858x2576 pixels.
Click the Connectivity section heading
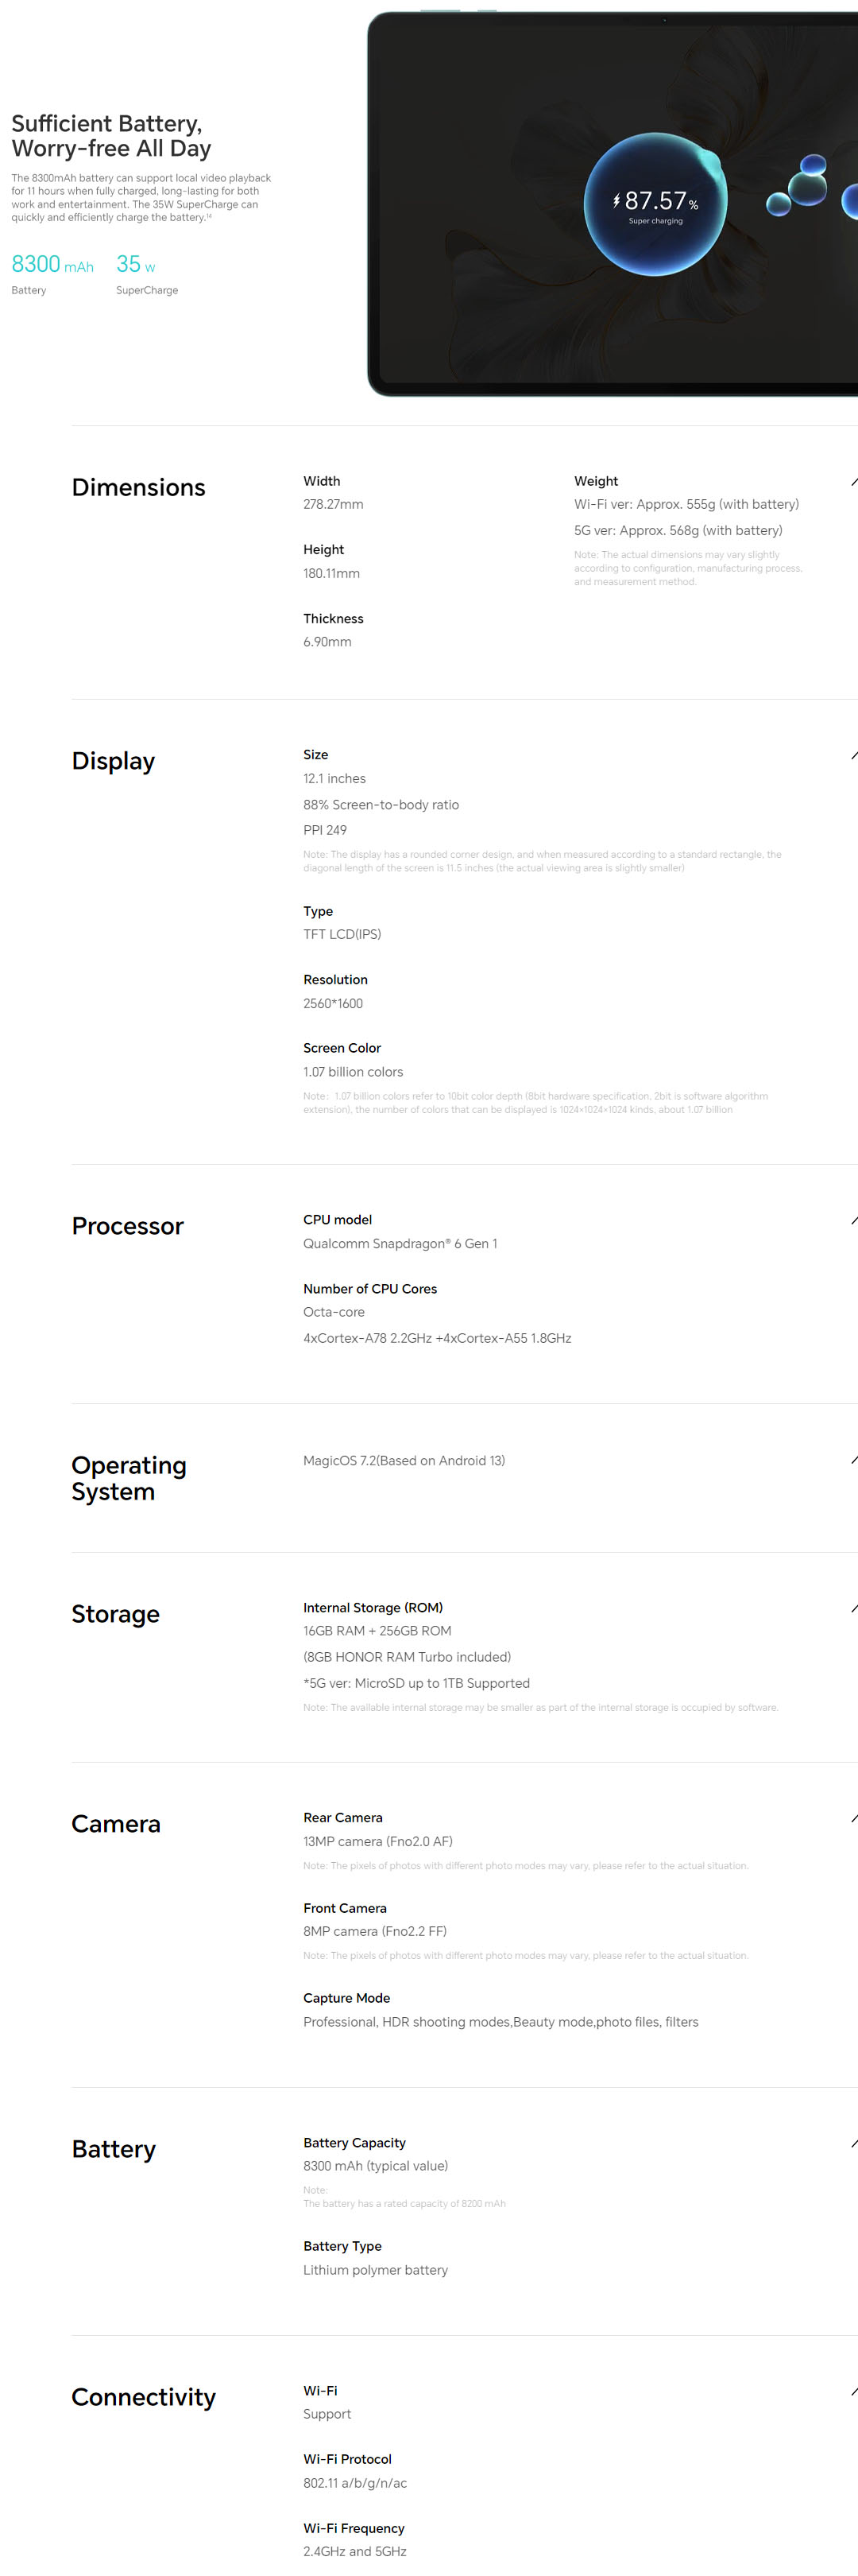coord(144,2398)
